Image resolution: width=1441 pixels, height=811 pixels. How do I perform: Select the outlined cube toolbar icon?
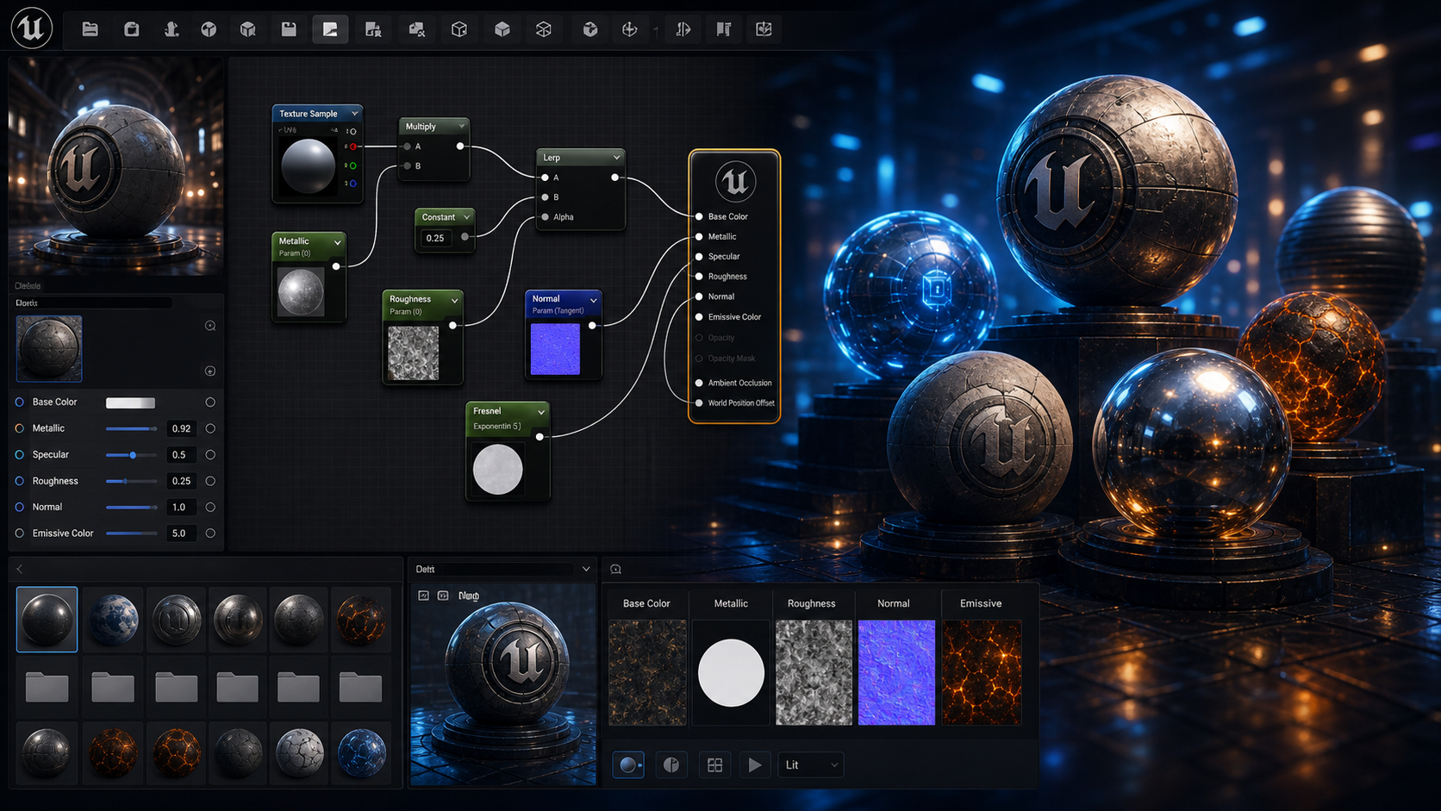click(x=458, y=29)
